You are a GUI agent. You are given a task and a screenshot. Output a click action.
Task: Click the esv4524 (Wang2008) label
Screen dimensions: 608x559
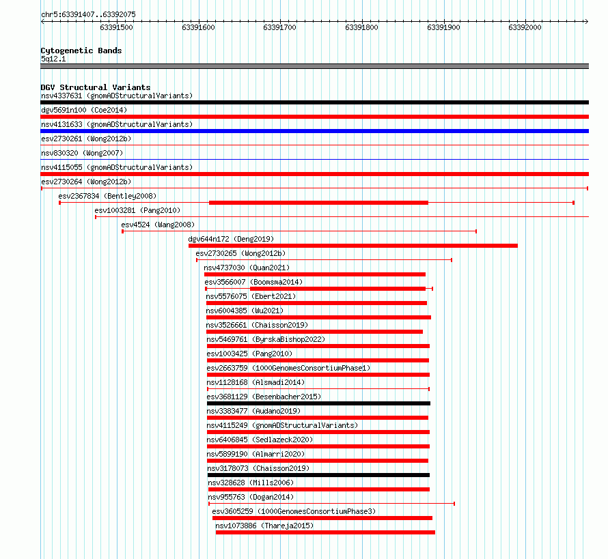[x=158, y=225]
